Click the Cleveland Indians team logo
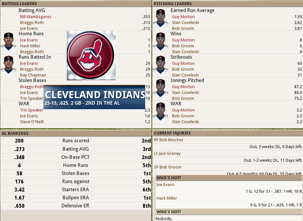Image resolution: width=303 pixels, height=221 pixels. [90, 55]
